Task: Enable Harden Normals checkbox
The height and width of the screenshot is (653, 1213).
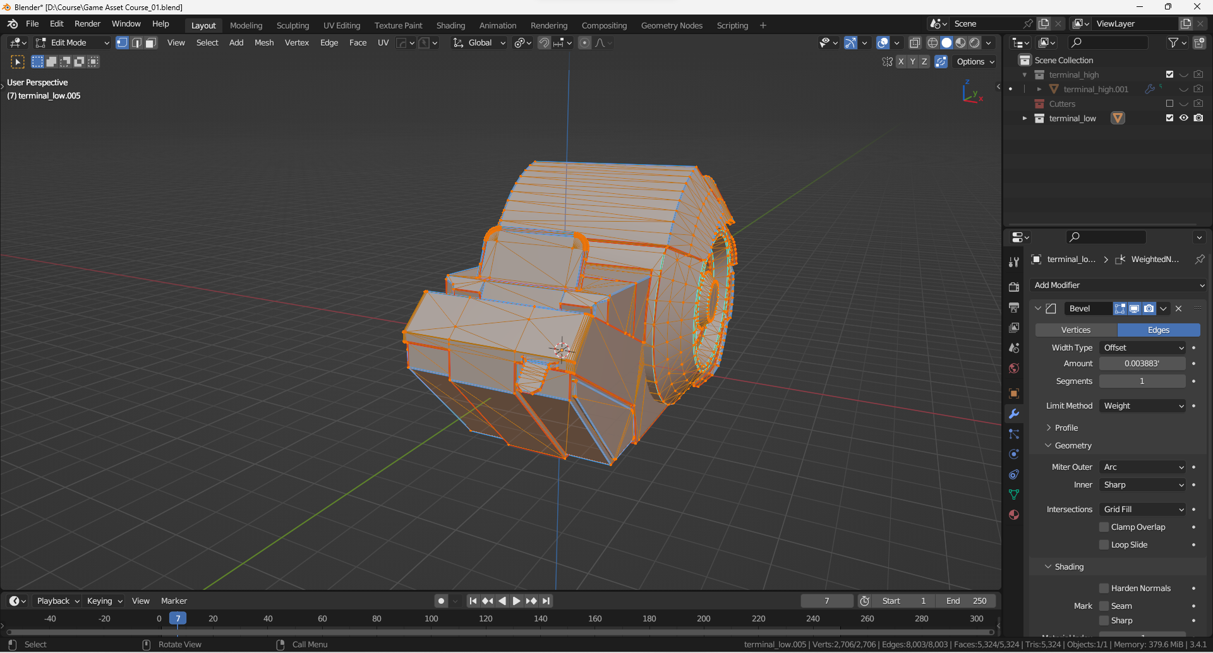Action: coord(1104,589)
